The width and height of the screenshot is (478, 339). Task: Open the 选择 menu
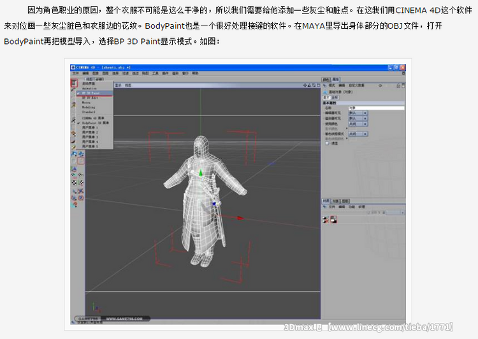click(x=115, y=73)
